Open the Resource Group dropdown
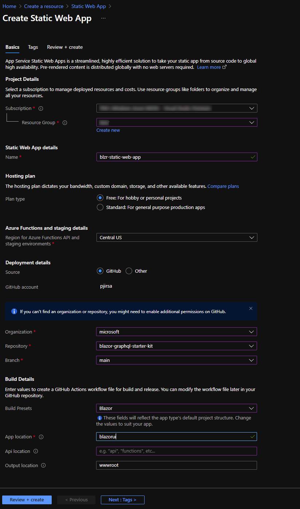 click(x=177, y=122)
